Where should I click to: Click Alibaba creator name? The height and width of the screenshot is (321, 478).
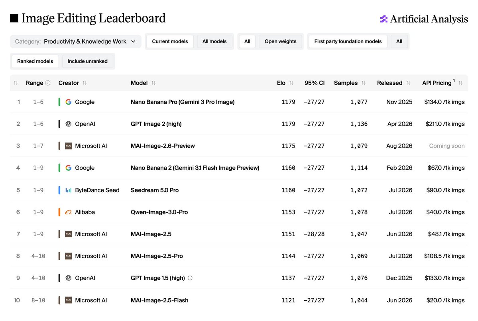tap(85, 212)
